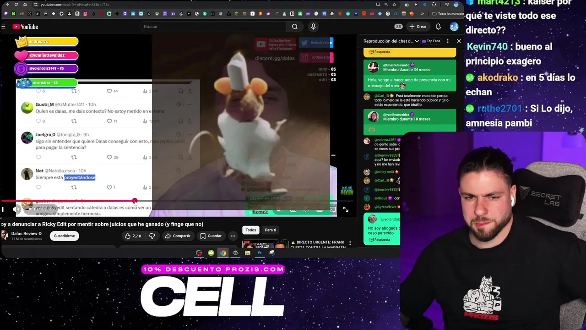Open Photoshop from the taskbar
Screen dimensions: 586x330
pos(260,253)
